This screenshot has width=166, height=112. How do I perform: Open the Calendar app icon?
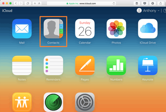point(85,29)
